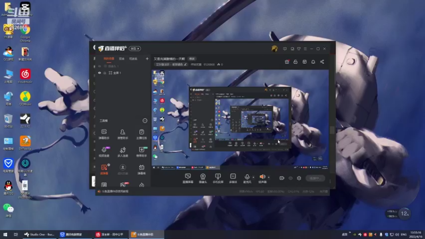Open the 主播任务 tool
This screenshot has height=239, width=425.
tap(141, 134)
